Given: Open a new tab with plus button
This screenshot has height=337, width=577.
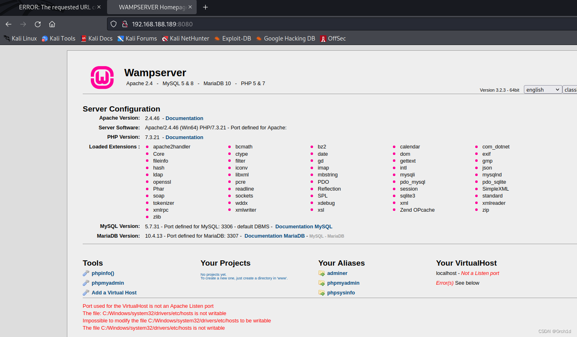Looking at the screenshot, I should tap(205, 7).
